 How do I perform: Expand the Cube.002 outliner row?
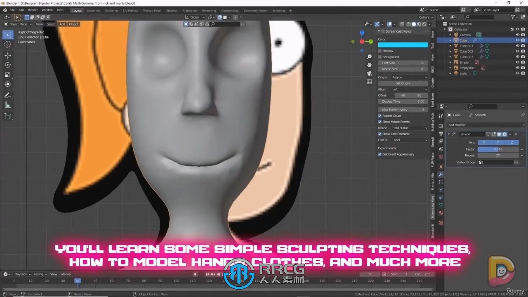[x=450, y=52]
